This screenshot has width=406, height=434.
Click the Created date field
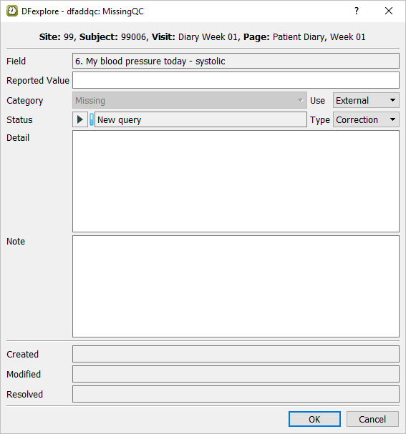tap(236, 354)
